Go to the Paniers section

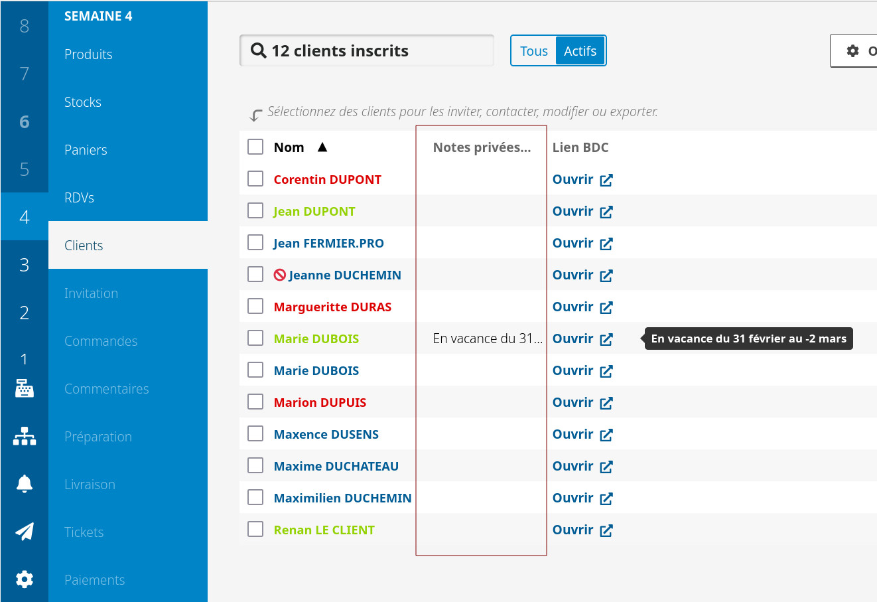tap(86, 150)
